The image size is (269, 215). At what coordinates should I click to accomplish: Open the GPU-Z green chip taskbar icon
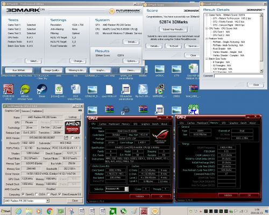point(60,211)
